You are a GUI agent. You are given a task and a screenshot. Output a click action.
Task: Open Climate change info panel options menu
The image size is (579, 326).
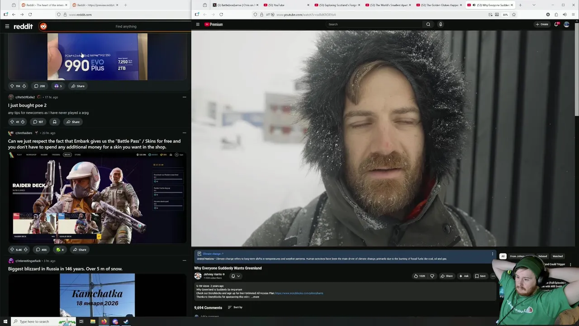[x=493, y=254]
